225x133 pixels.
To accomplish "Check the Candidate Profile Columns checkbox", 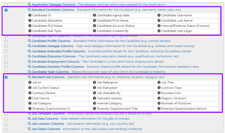I will (6, 41).
